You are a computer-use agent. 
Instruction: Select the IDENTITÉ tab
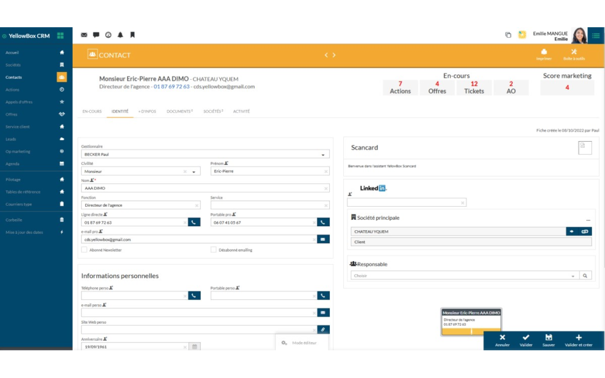pyautogui.click(x=120, y=112)
